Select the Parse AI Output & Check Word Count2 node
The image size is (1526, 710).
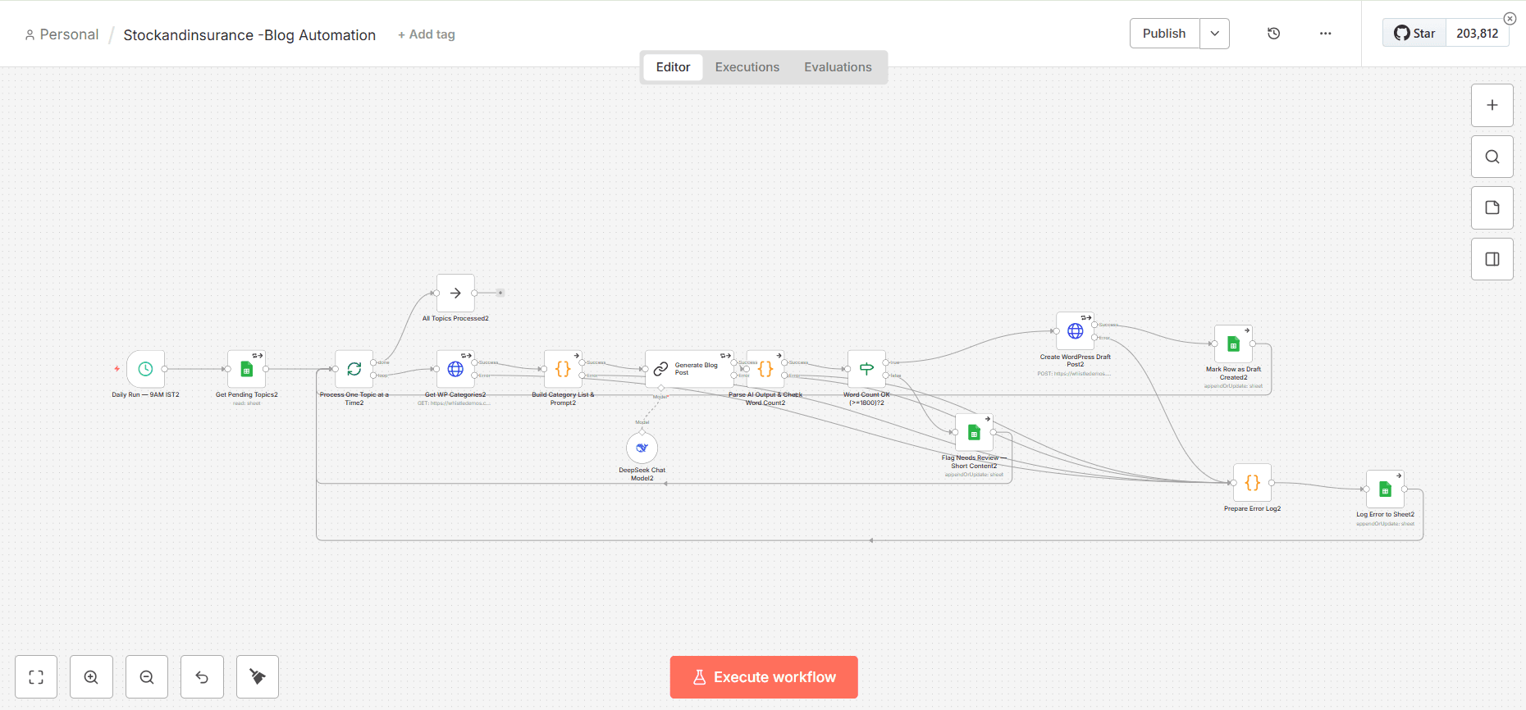(x=765, y=369)
